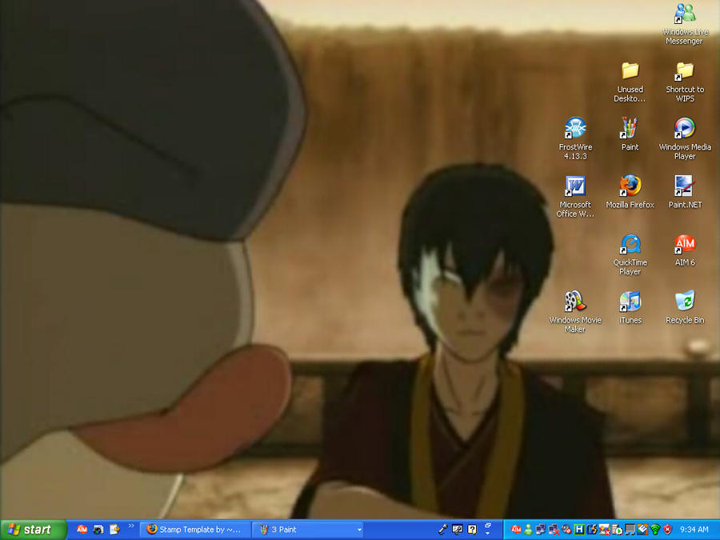Click the 9:34 AM system clock
Image resolution: width=720 pixels, height=540 pixels.
point(694,530)
